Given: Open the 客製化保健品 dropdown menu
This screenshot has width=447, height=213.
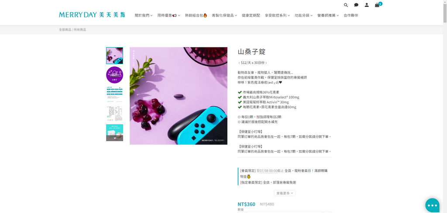Looking at the screenshot, I should (224, 15).
